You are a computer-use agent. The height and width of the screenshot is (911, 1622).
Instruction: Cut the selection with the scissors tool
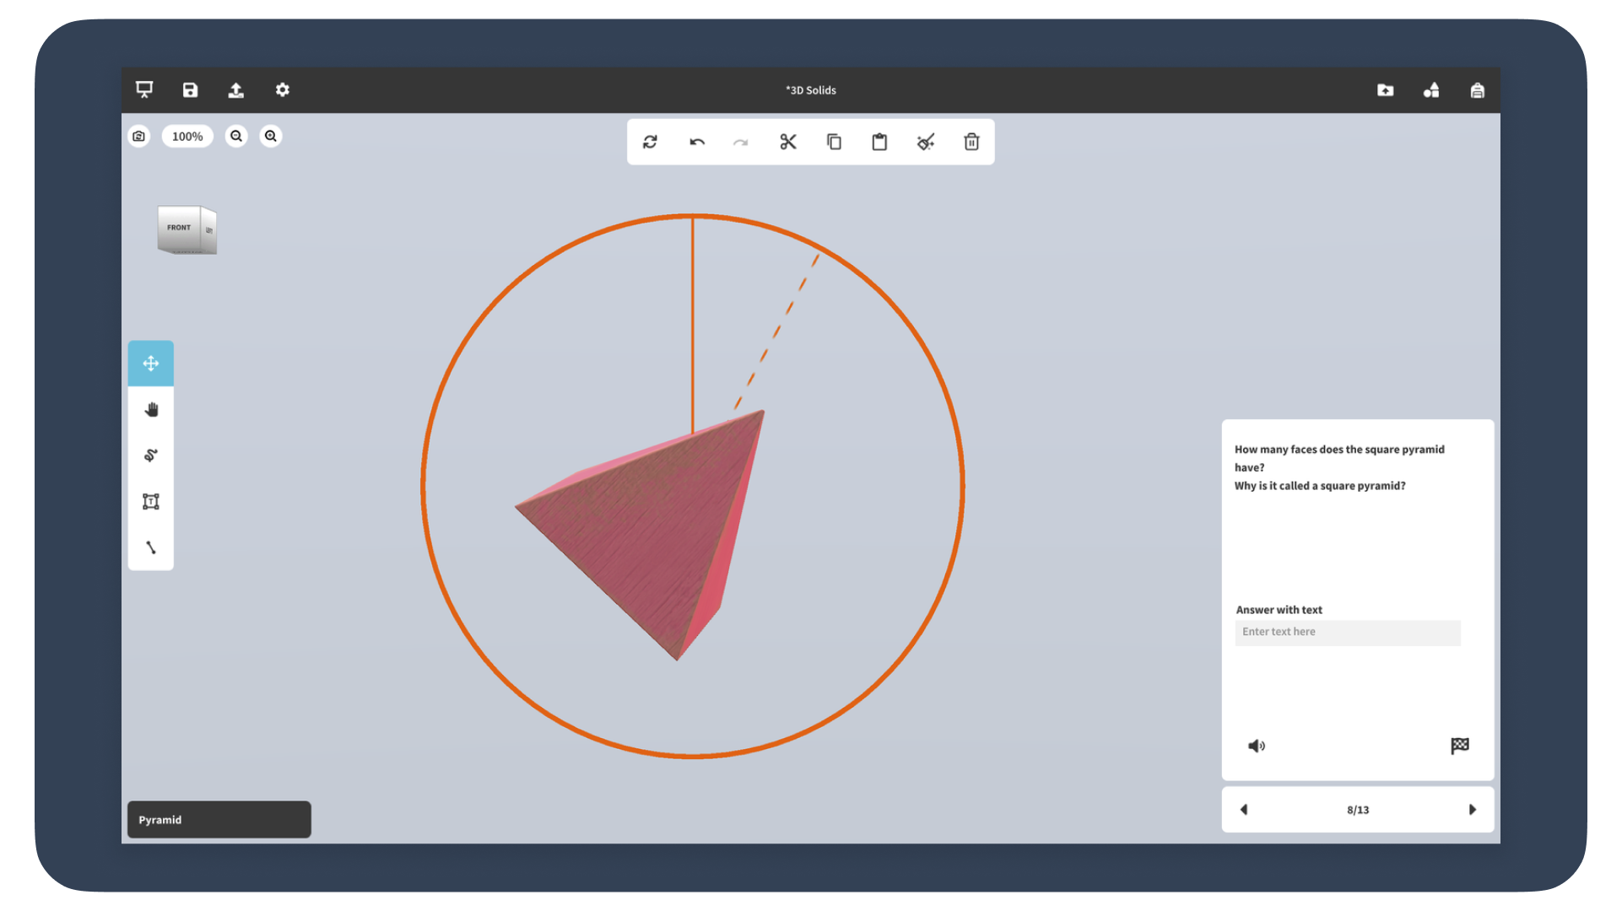[x=787, y=142]
